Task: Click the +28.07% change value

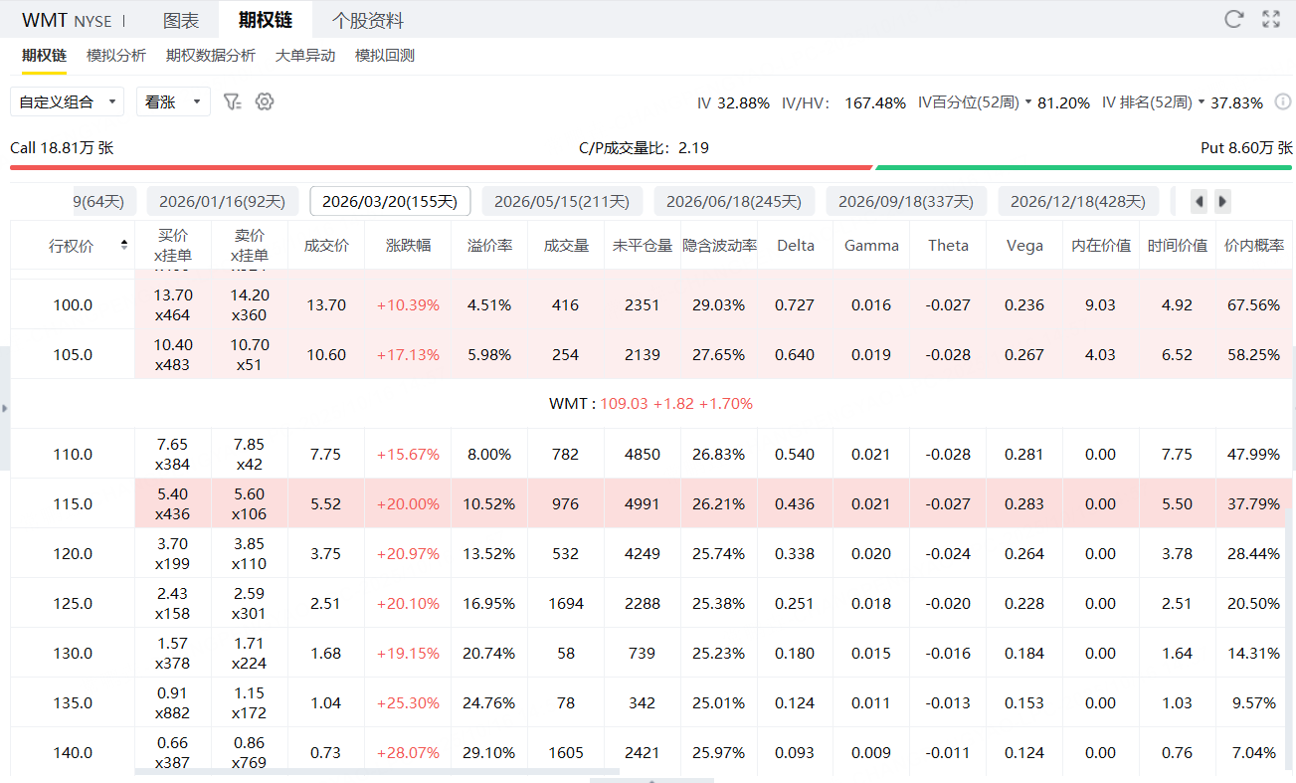Action: point(408,752)
